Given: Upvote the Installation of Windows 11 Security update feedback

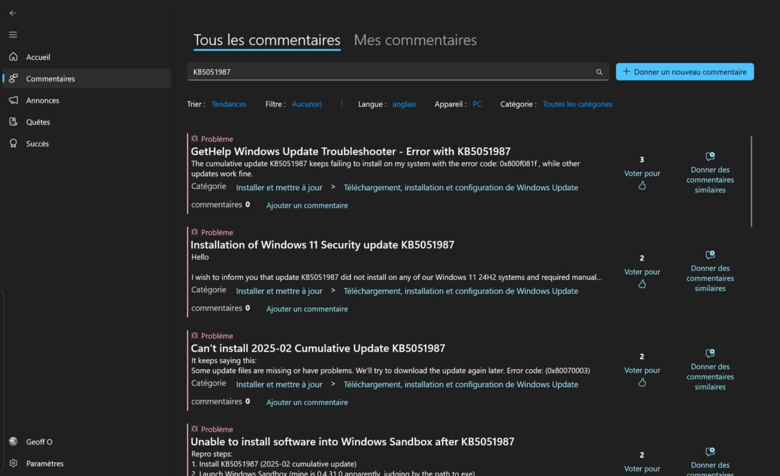Looking at the screenshot, I should (642, 284).
